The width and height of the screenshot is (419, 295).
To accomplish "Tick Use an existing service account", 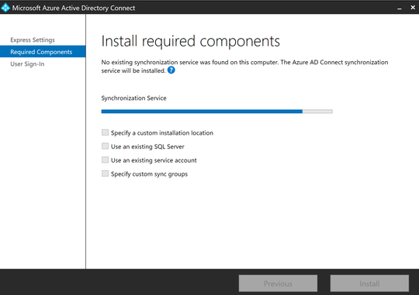I will point(105,160).
